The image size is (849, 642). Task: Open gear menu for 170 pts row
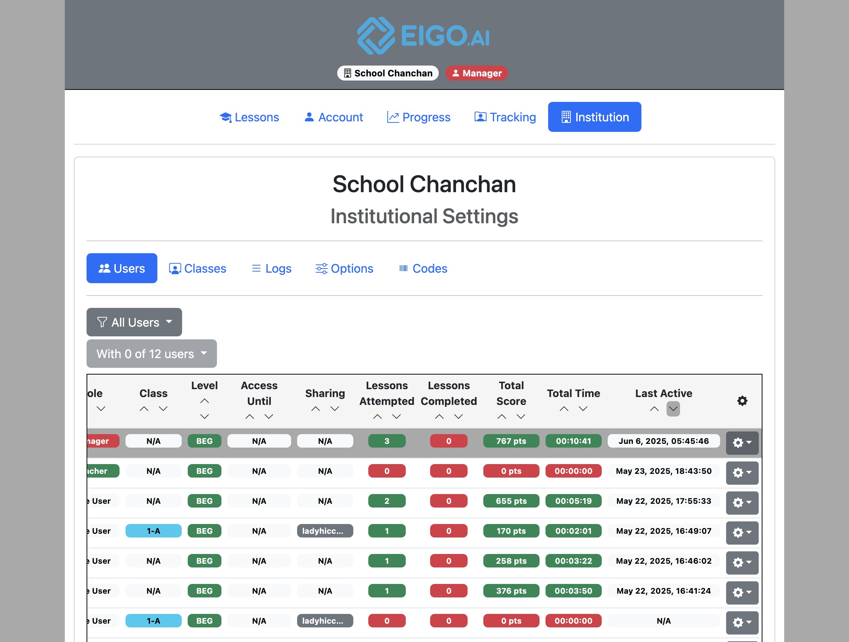[x=742, y=533]
